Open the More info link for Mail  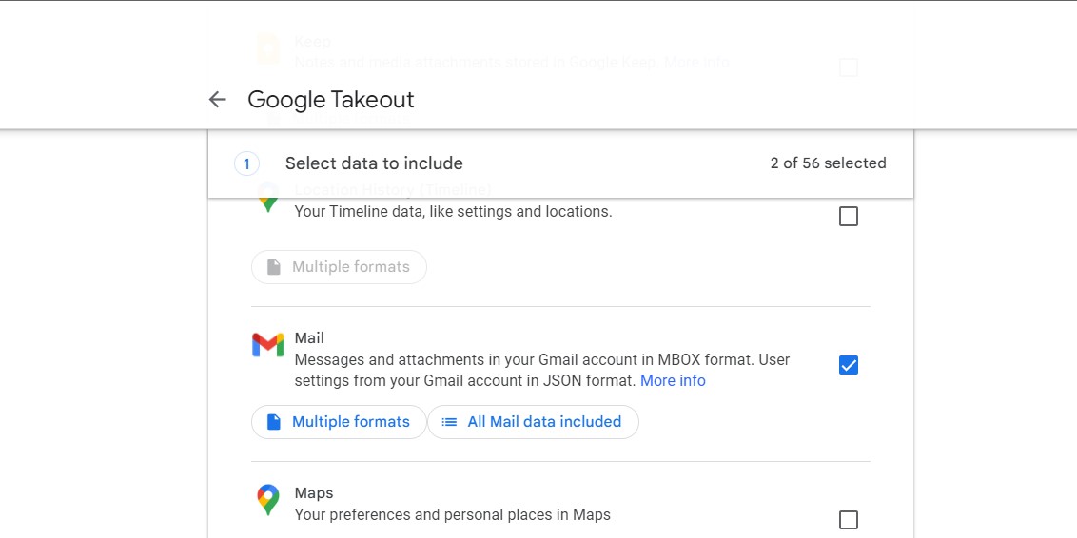pos(673,381)
